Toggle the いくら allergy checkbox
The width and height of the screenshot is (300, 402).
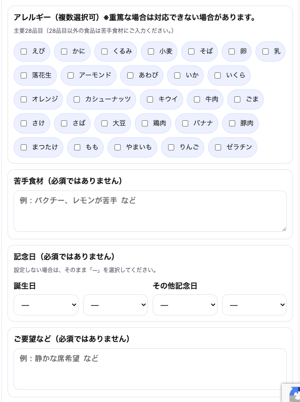(x=218, y=76)
